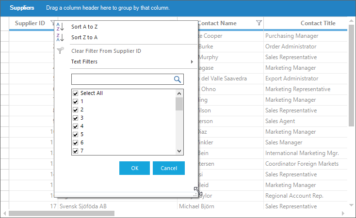Image resolution: width=356 pixels, height=218 pixels.
Task: Uncheck the value 2 checkbox
Action: 75,110
